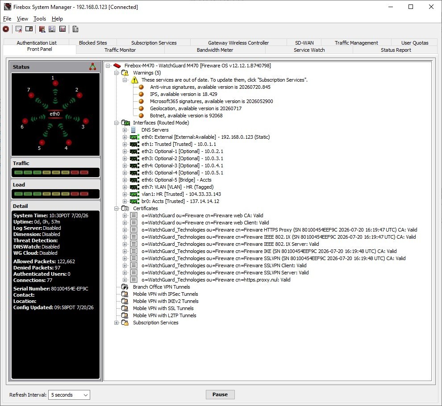
Task: Click the Subscription Services folder icon in tree
Action: tap(125, 323)
